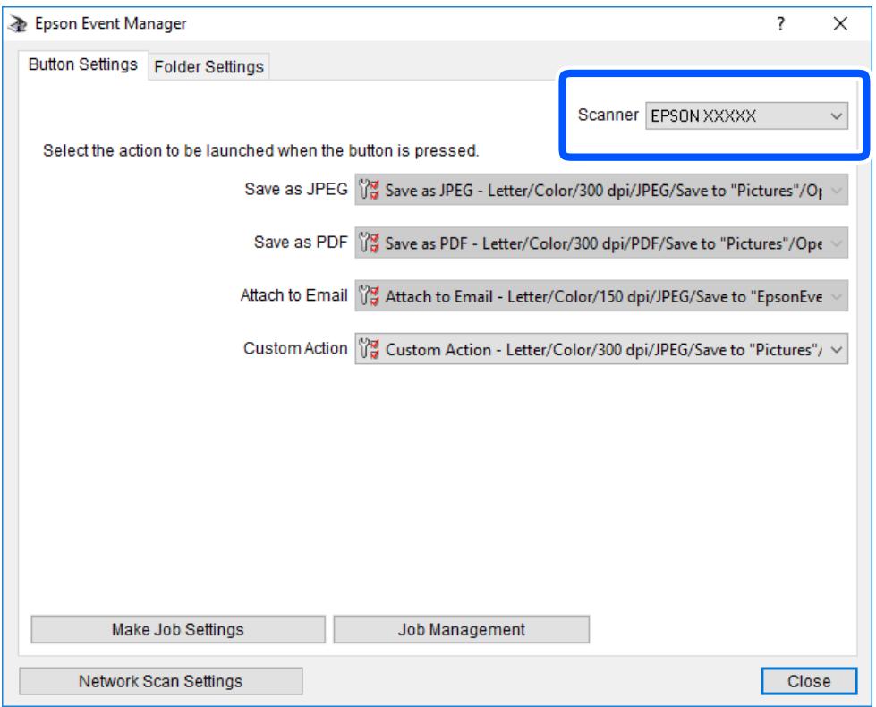Click the 'Epson Event Manager' title text
The height and width of the screenshot is (707, 876).
click(x=111, y=23)
